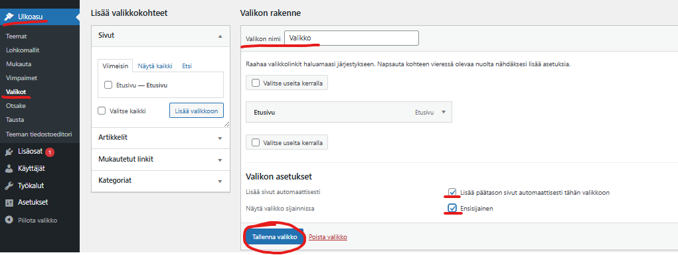Open the Valikot submenu item
This screenshot has width=678, height=255.
point(16,92)
